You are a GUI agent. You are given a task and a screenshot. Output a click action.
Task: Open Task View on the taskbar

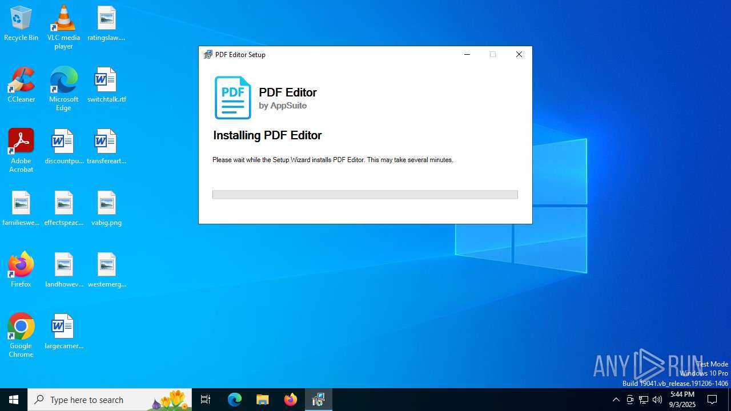[206, 400]
